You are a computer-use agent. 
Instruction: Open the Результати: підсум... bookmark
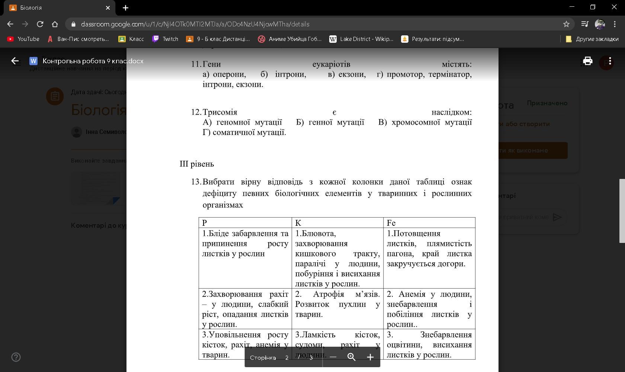[433, 39]
